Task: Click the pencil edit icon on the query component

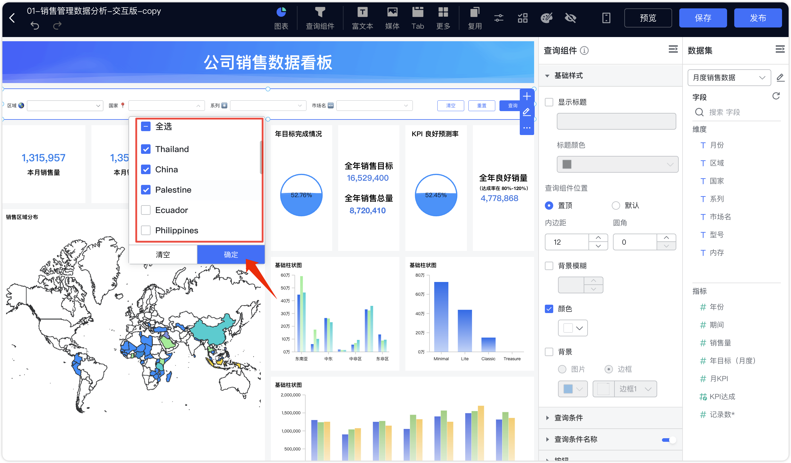Action: (x=526, y=112)
